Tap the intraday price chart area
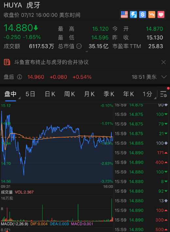170x232 pixels. pos(57,143)
